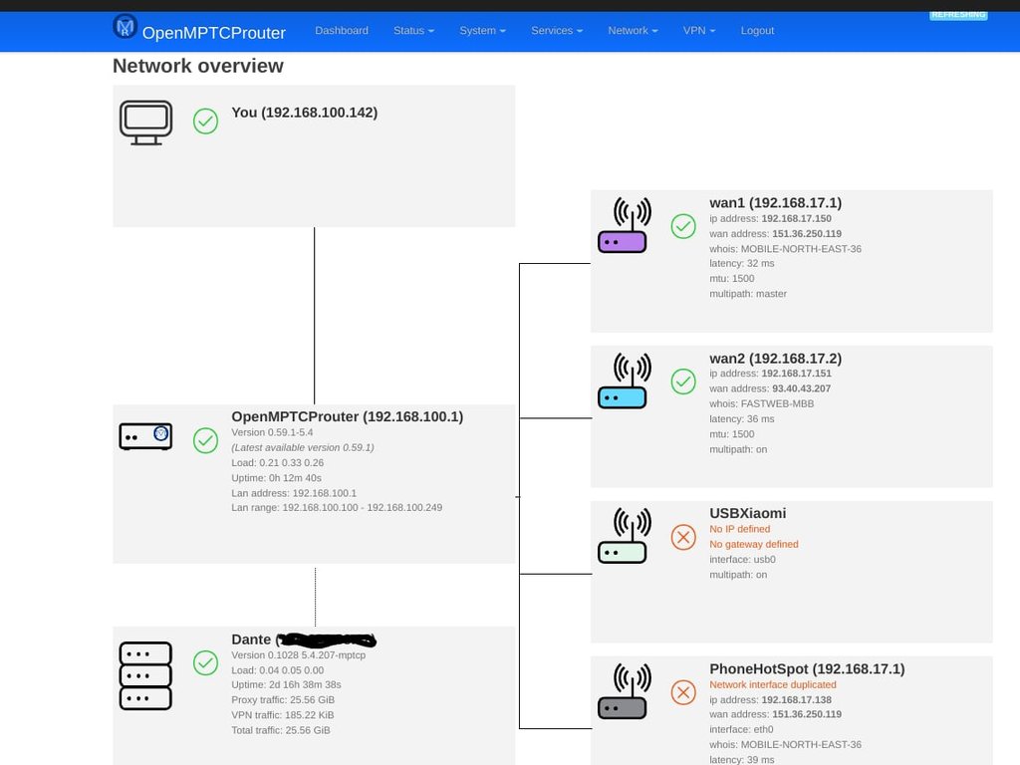Screen dimensions: 1020x765
Task: Click wan1 whois MOBILE-NORTH-EAST-36 line
Action: pos(785,249)
